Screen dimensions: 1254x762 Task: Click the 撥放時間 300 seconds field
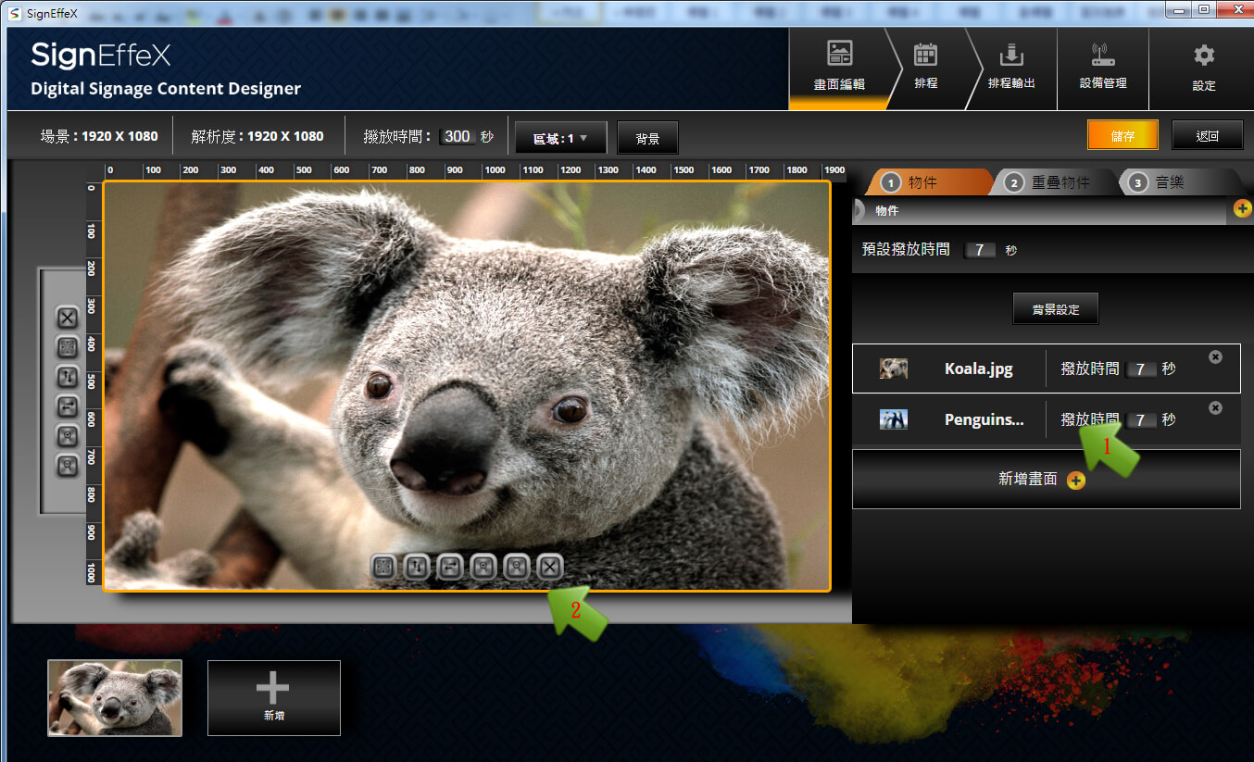[x=457, y=137]
